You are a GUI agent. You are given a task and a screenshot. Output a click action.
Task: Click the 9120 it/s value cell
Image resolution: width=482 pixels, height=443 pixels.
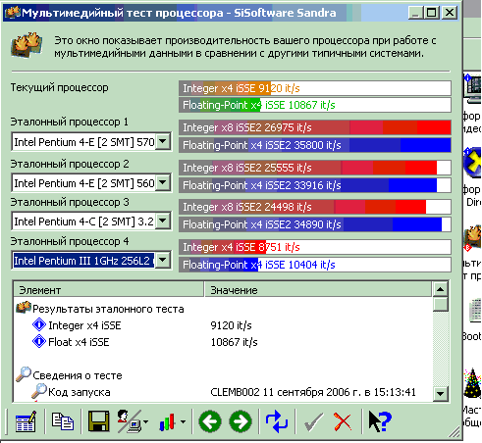pyautogui.click(x=231, y=325)
